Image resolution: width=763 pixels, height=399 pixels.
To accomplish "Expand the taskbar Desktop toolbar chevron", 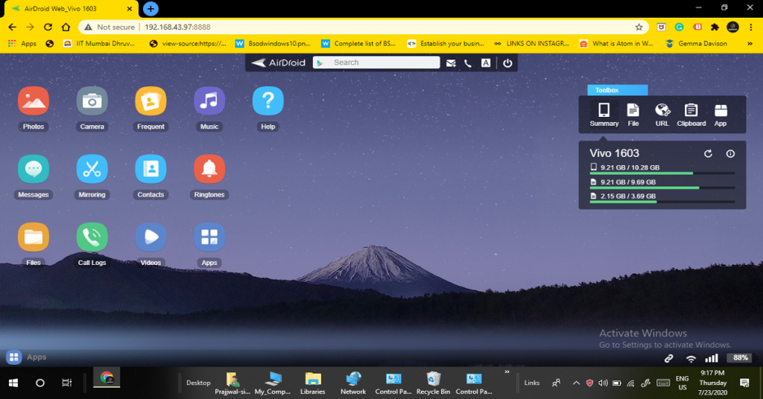I will (507, 372).
